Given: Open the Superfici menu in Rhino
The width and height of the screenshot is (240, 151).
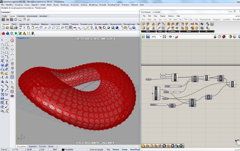Looking at the screenshot, I should [35, 5].
